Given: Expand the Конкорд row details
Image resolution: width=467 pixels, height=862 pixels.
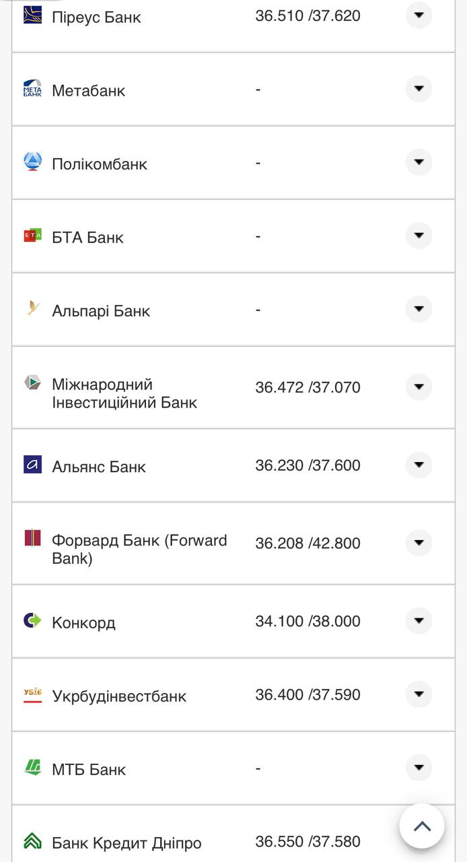Looking at the screenshot, I should (x=419, y=620).
